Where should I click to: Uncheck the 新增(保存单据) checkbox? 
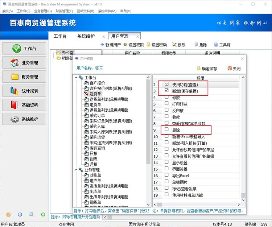coord(166,90)
